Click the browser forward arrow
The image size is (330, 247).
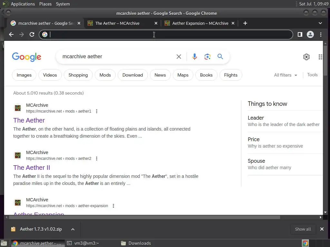click(x=22, y=34)
